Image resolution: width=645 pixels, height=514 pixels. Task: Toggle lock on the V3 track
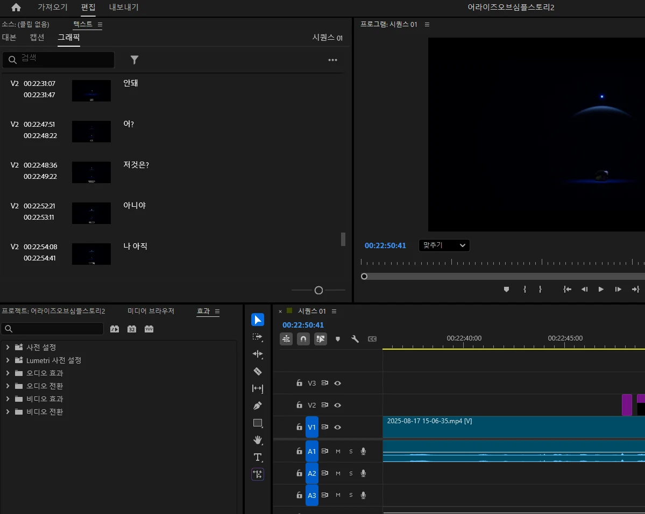coord(299,383)
